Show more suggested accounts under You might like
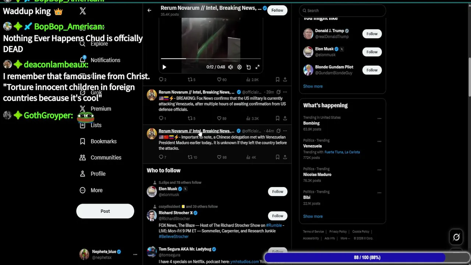The width and height of the screenshot is (471, 265). [313, 86]
